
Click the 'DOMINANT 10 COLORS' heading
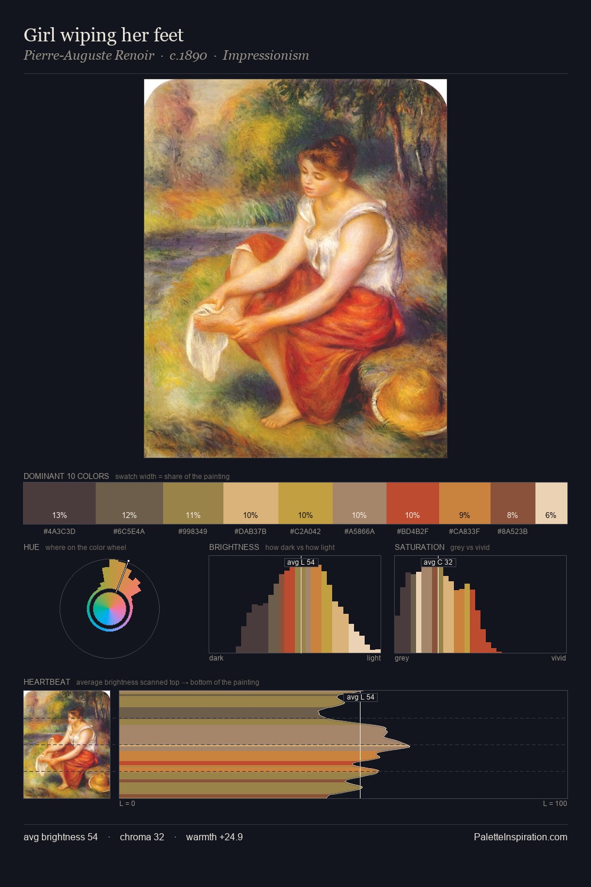[66, 476]
